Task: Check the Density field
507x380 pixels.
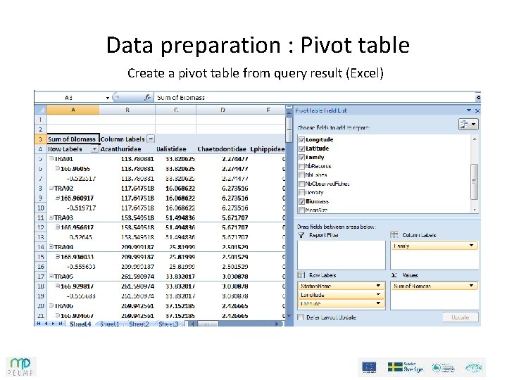Action: click(x=301, y=193)
